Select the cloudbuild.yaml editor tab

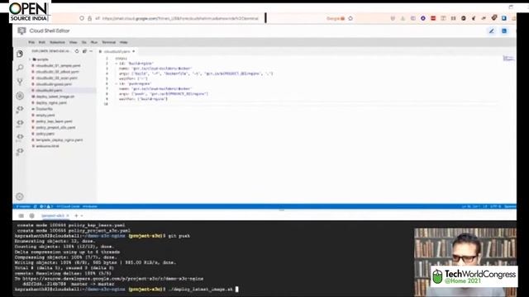click(117, 51)
